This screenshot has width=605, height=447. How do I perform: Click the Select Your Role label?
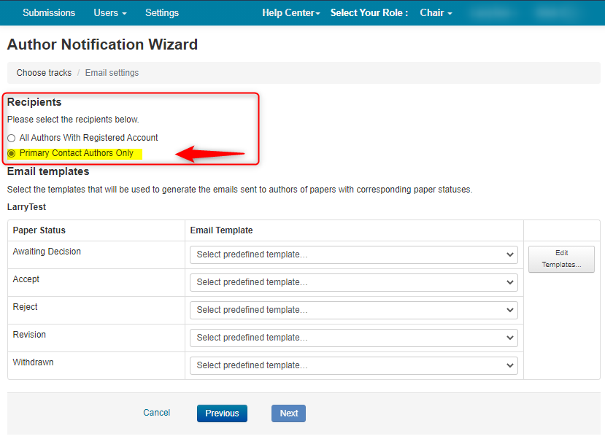click(x=369, y=12)
